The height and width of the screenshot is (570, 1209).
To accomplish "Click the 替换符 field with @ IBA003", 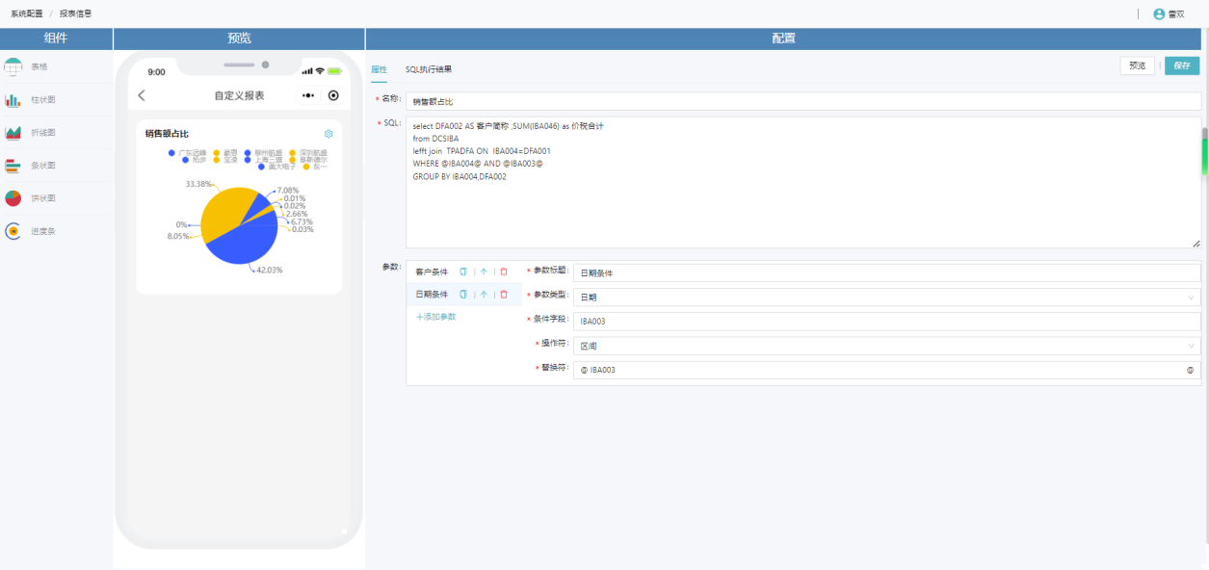I will [x=885, y=370].
